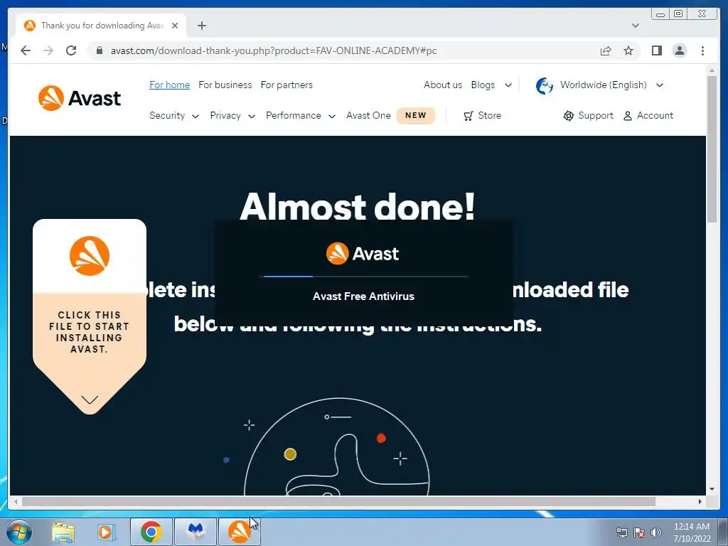Open the Account link
Screen dimensions: 728x546
tap(655, 116)
